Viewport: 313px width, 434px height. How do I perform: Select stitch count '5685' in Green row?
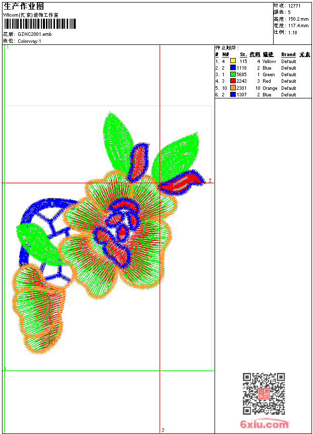(x=241, y=75)
